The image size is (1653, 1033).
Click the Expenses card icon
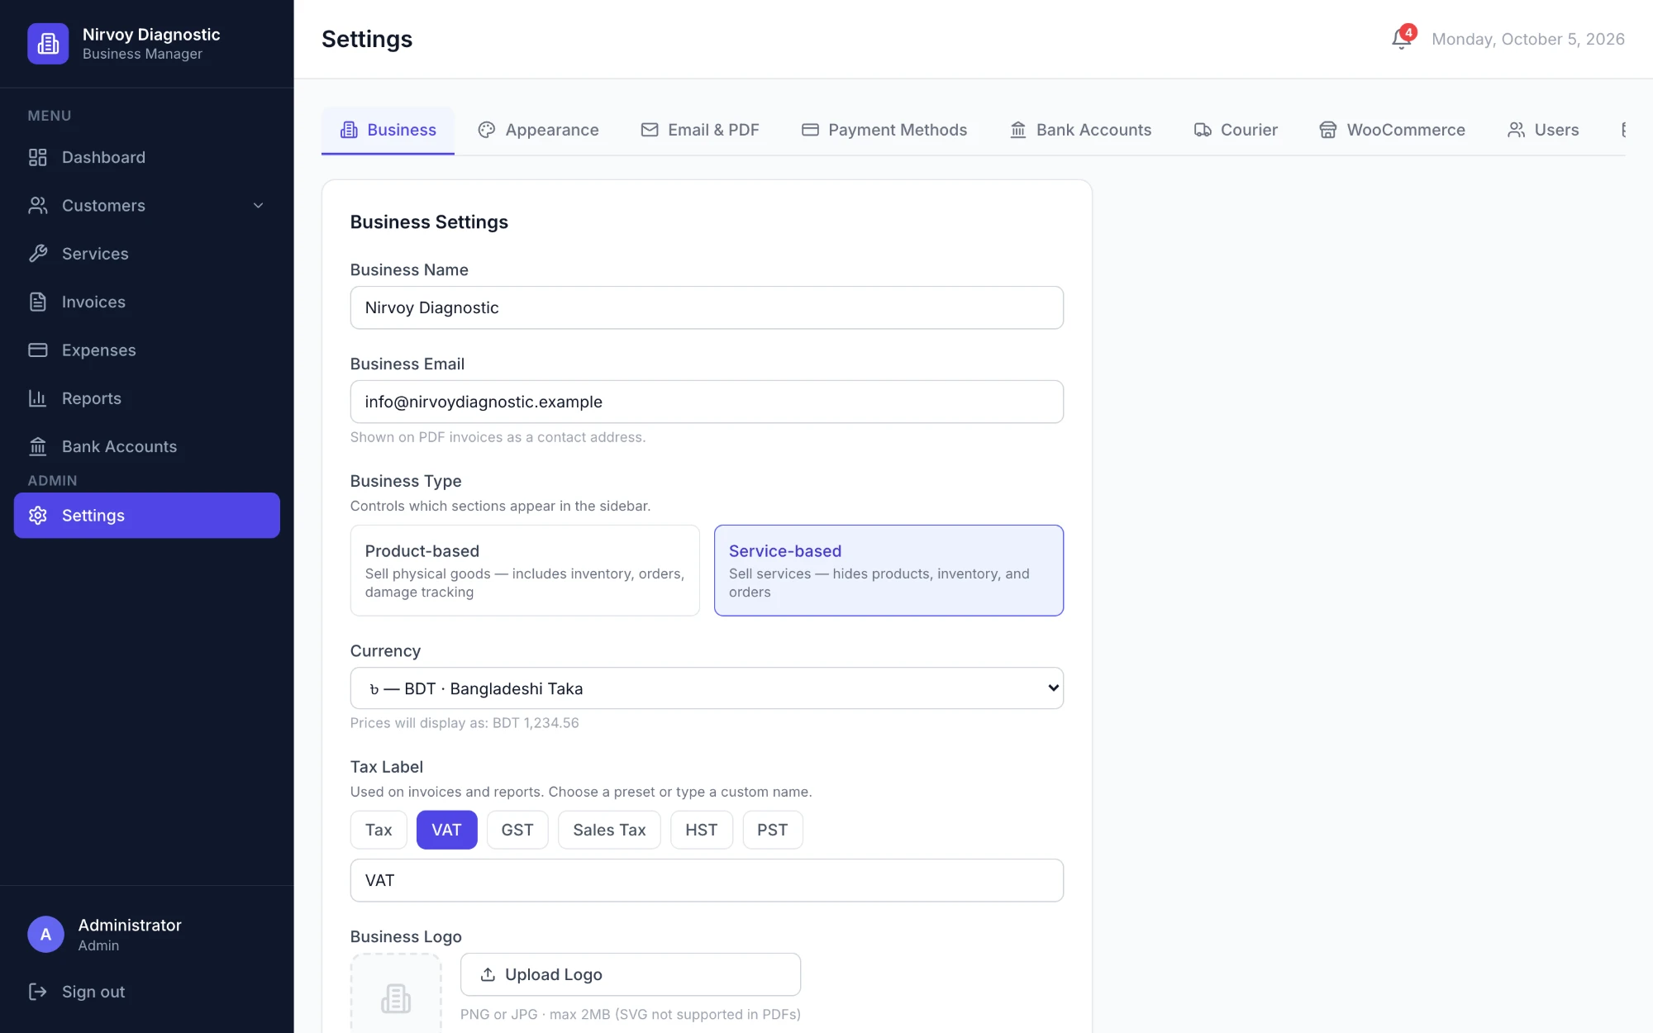[x=38, y=350]
